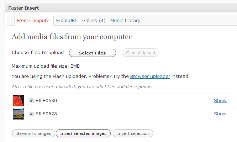Click the Cancel Upload button
The image size is (237, 142).
point(141,53)
